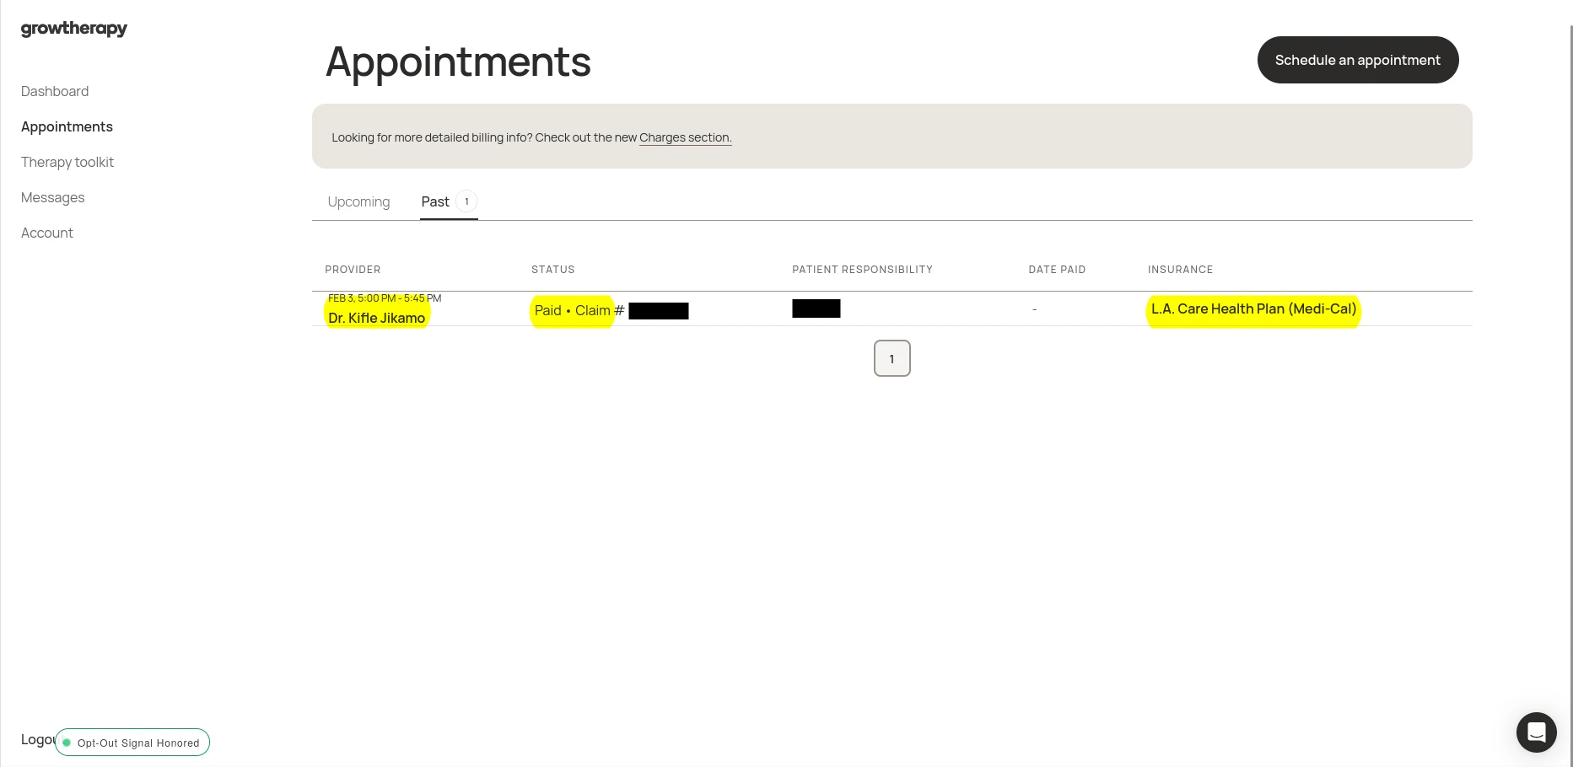1573x767 pixels.
Task: Switch to the Upcoming tab
Action: click(358, 201)
